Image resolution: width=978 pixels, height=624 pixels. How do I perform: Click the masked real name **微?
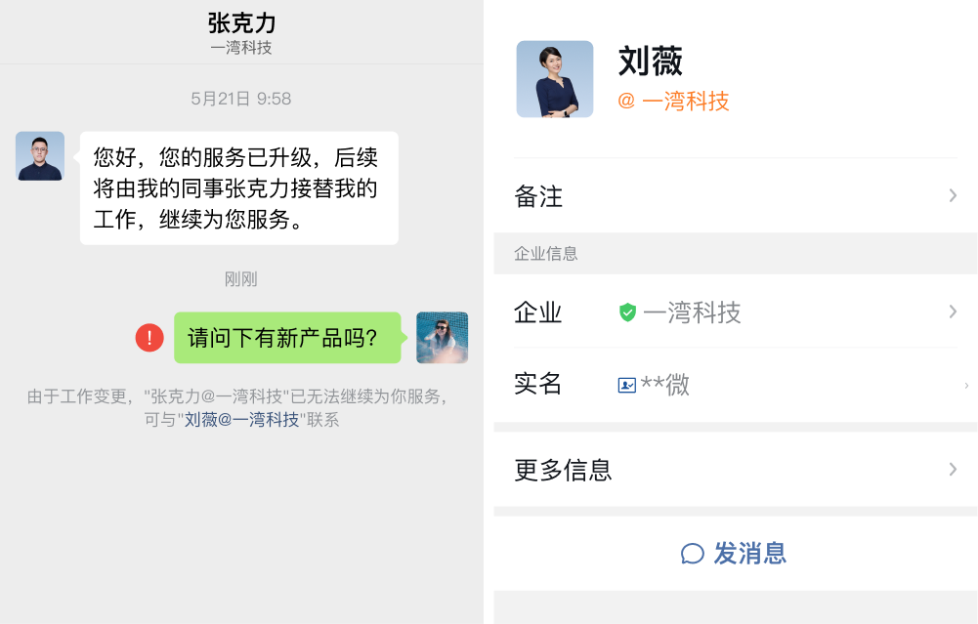(x=664, y=385)
